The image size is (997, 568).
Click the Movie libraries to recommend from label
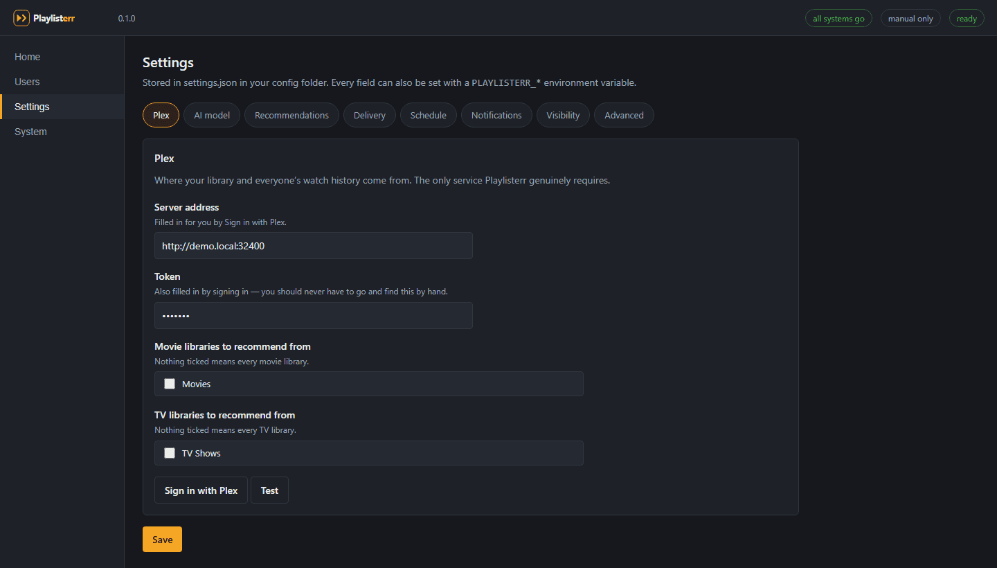click(233, 346)
